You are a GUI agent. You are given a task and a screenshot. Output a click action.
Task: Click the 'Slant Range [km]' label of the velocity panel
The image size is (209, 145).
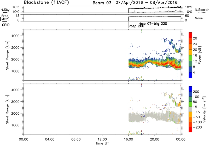7,109
